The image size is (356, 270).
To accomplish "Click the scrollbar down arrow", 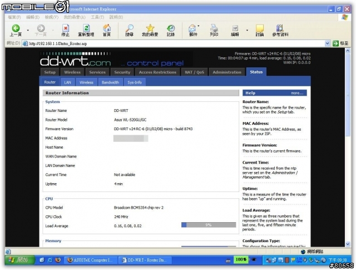I will 348,244.
